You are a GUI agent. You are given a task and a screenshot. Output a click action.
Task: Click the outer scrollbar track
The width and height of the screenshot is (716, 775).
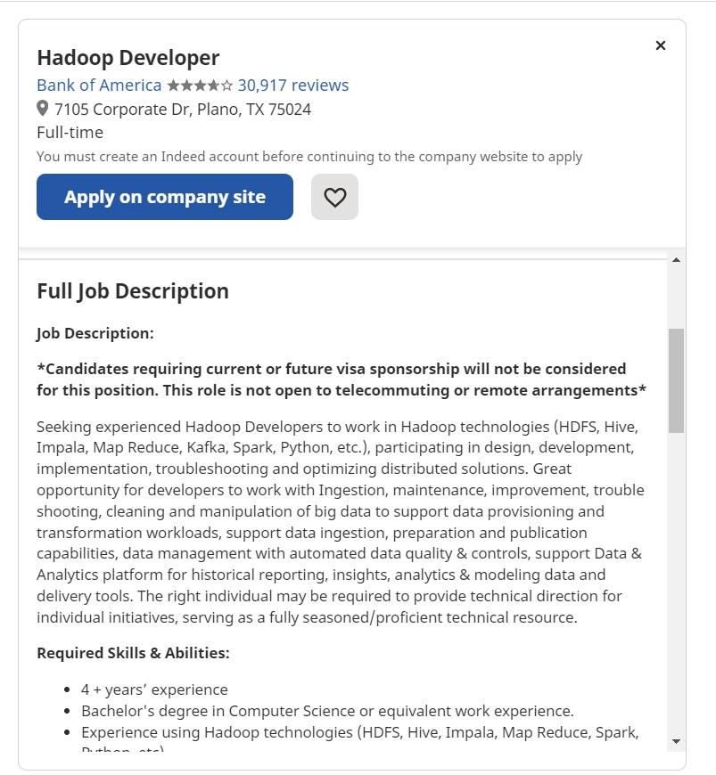pyautogui.click(x=675, y=579)
